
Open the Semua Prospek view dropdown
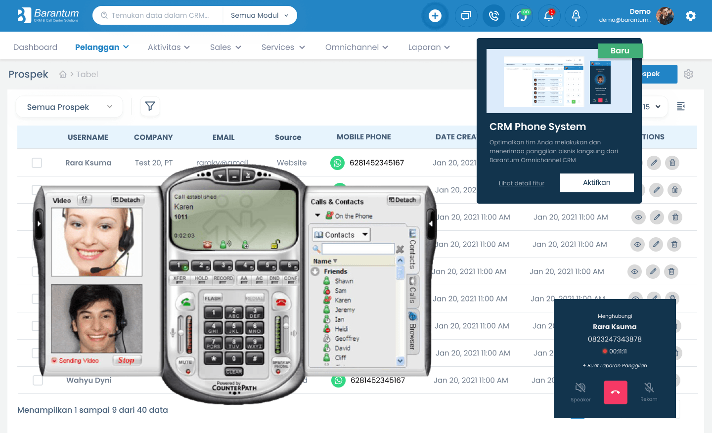coord(69,107)
